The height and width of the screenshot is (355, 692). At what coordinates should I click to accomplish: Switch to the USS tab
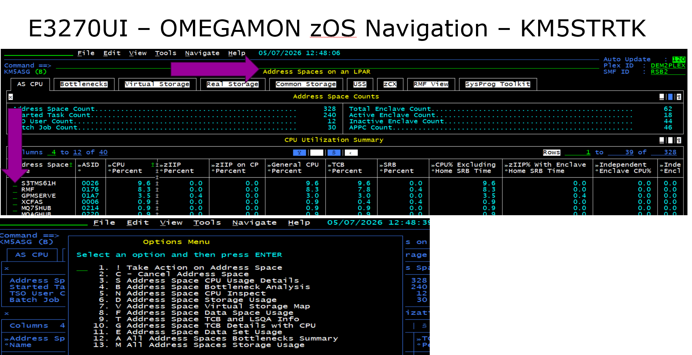coord(360,84)
